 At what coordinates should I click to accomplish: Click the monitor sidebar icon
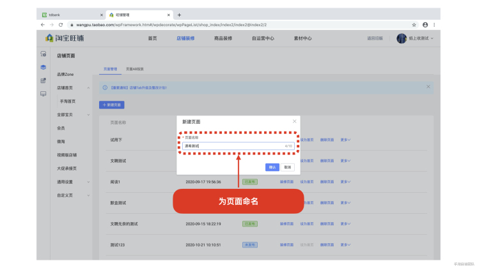coord(43,94)
